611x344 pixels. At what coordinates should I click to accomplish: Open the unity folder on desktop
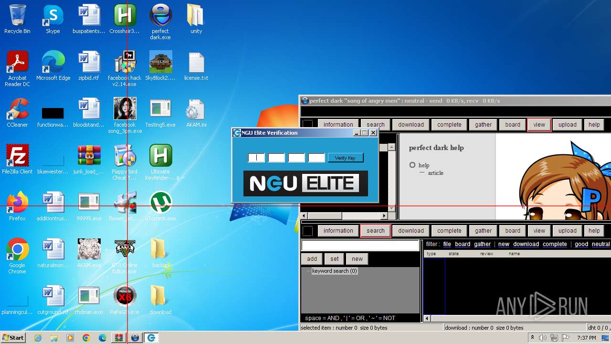point(196,20)
